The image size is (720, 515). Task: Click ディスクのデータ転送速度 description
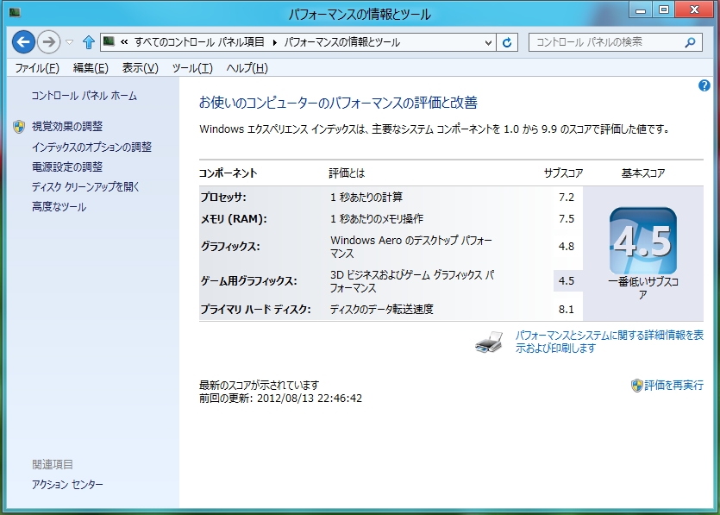(x=382, y=310)
